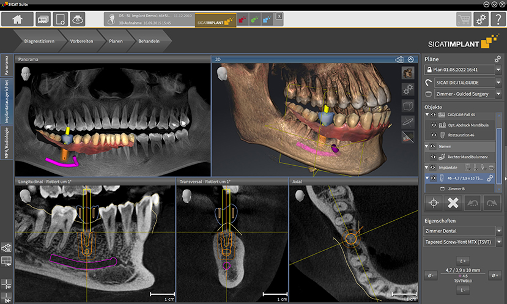Viewport: 507px width, 304px height.
Task: Toggle visibility of the Implantate group
Action: pos(432,168)
